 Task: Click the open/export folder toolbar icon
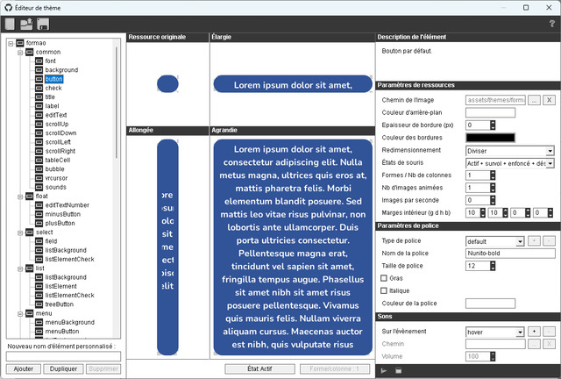click(26, 24)
